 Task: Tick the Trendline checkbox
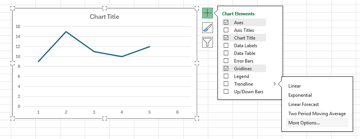click(226, 84)
